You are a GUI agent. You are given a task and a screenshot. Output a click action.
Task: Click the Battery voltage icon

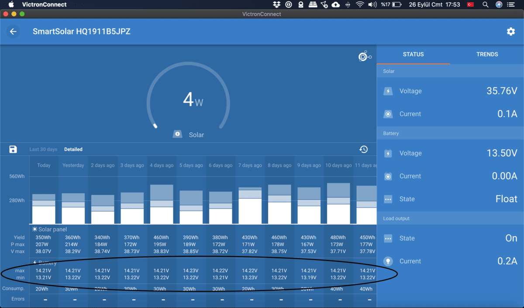pyautogui.click(x=388, y=154)
